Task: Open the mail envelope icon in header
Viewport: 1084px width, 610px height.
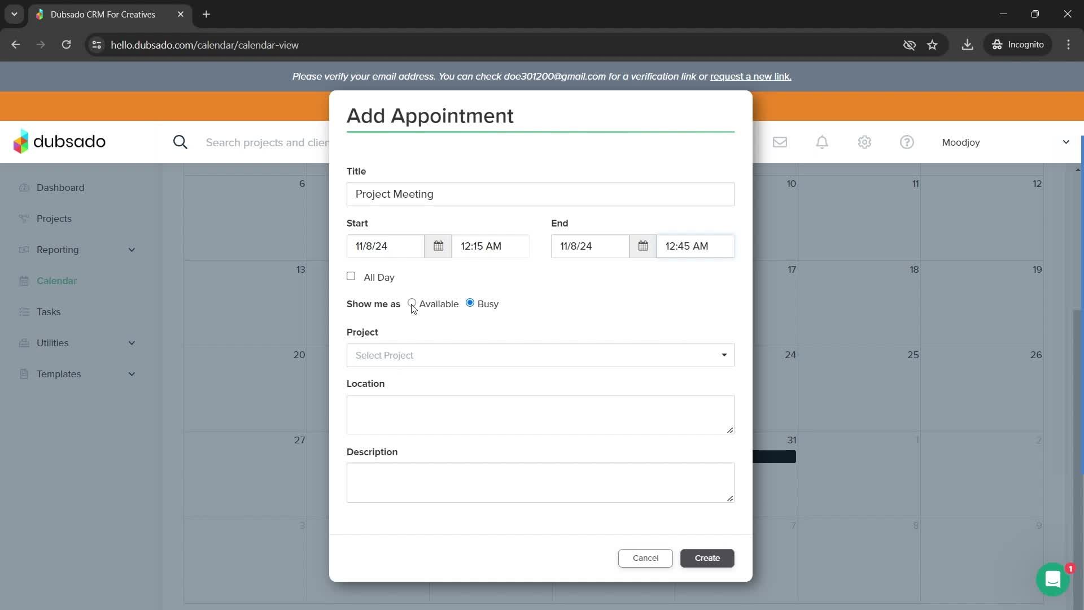Action: (x=780, y=142)
